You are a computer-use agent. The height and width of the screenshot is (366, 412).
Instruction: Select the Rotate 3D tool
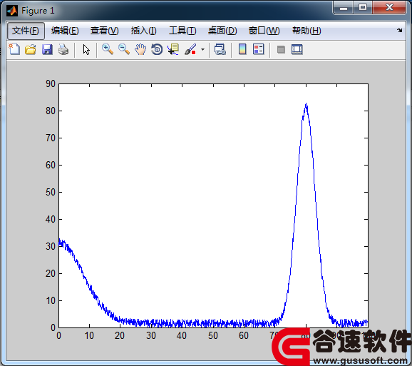coord(157,49)
